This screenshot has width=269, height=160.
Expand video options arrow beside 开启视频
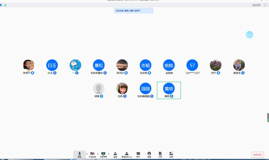point(98,154)
